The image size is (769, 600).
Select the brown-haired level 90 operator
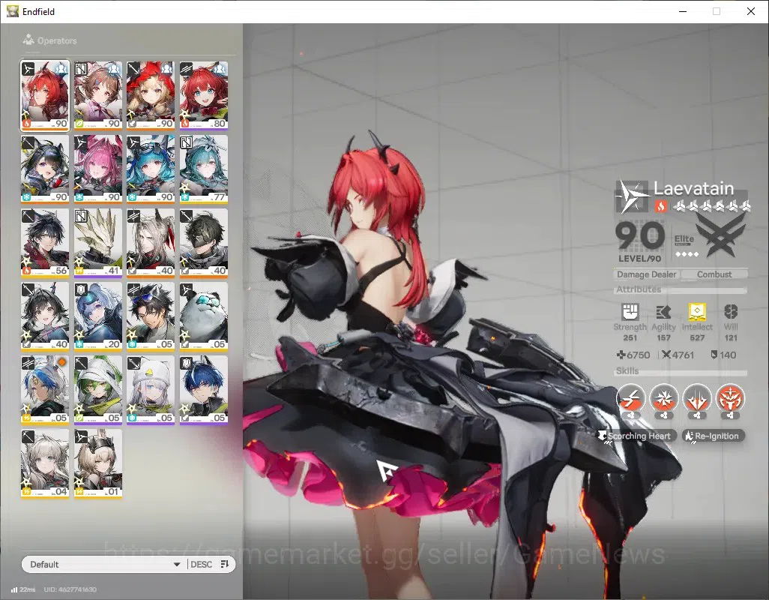[x=97, y=95]
